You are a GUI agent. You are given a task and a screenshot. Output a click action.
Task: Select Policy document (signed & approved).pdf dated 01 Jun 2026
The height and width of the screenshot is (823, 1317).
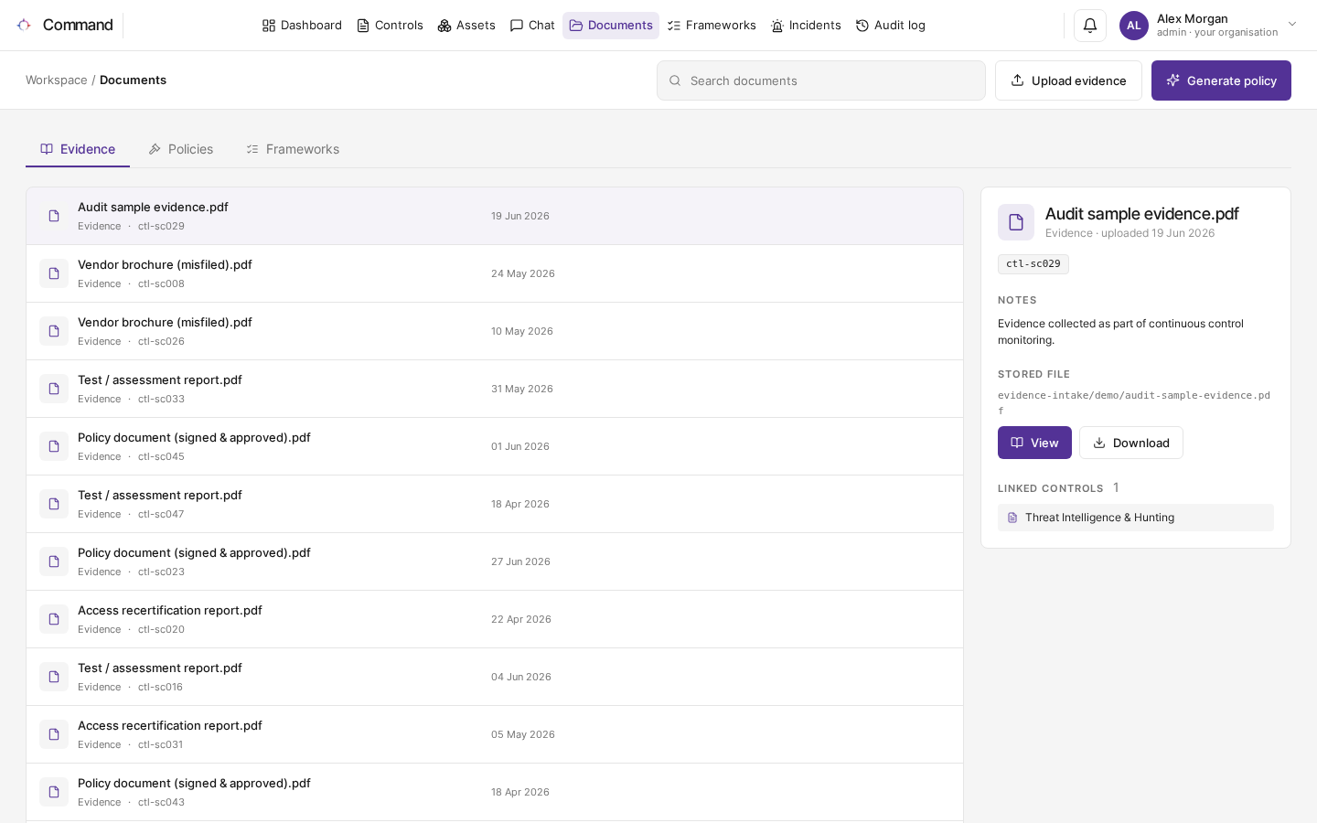tap(495, 446)
